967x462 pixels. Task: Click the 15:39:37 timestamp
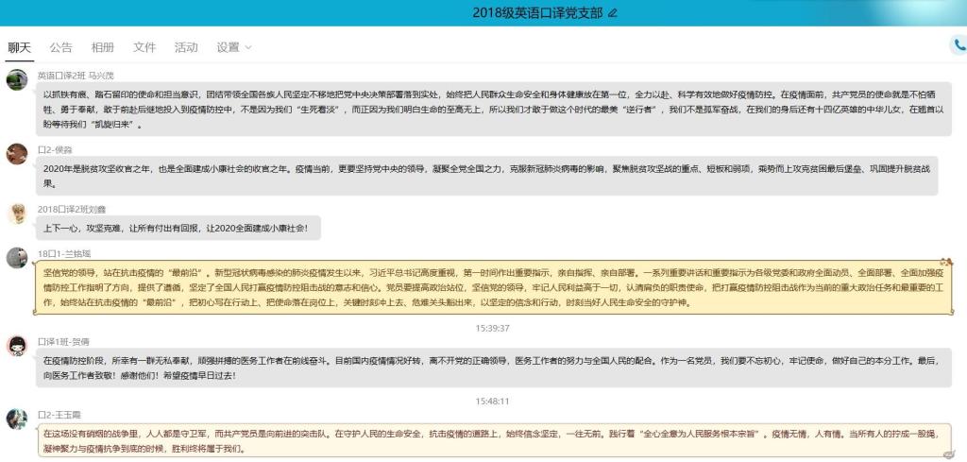click(493, 328)
